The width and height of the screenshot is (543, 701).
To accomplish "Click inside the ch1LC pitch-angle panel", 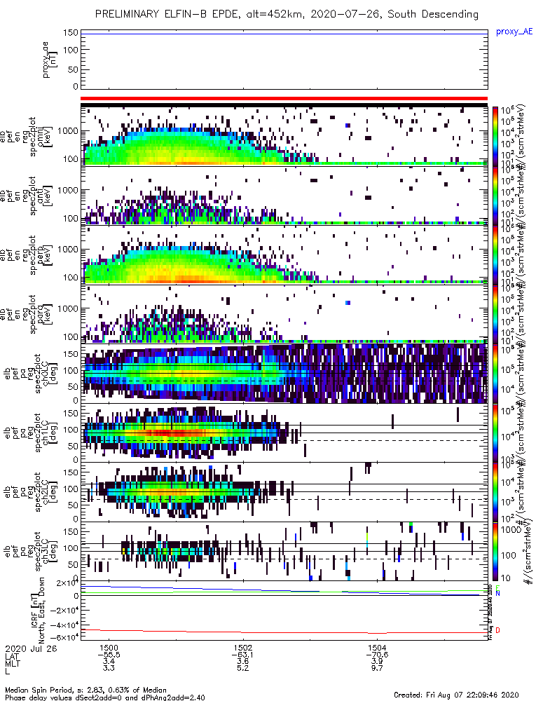I will tap(284, 433).
